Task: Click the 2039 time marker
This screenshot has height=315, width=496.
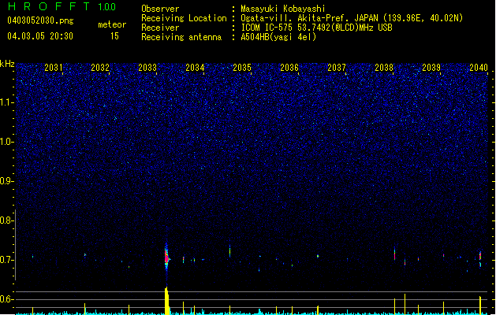Action: pyautogui.click(x=431, y=68)
